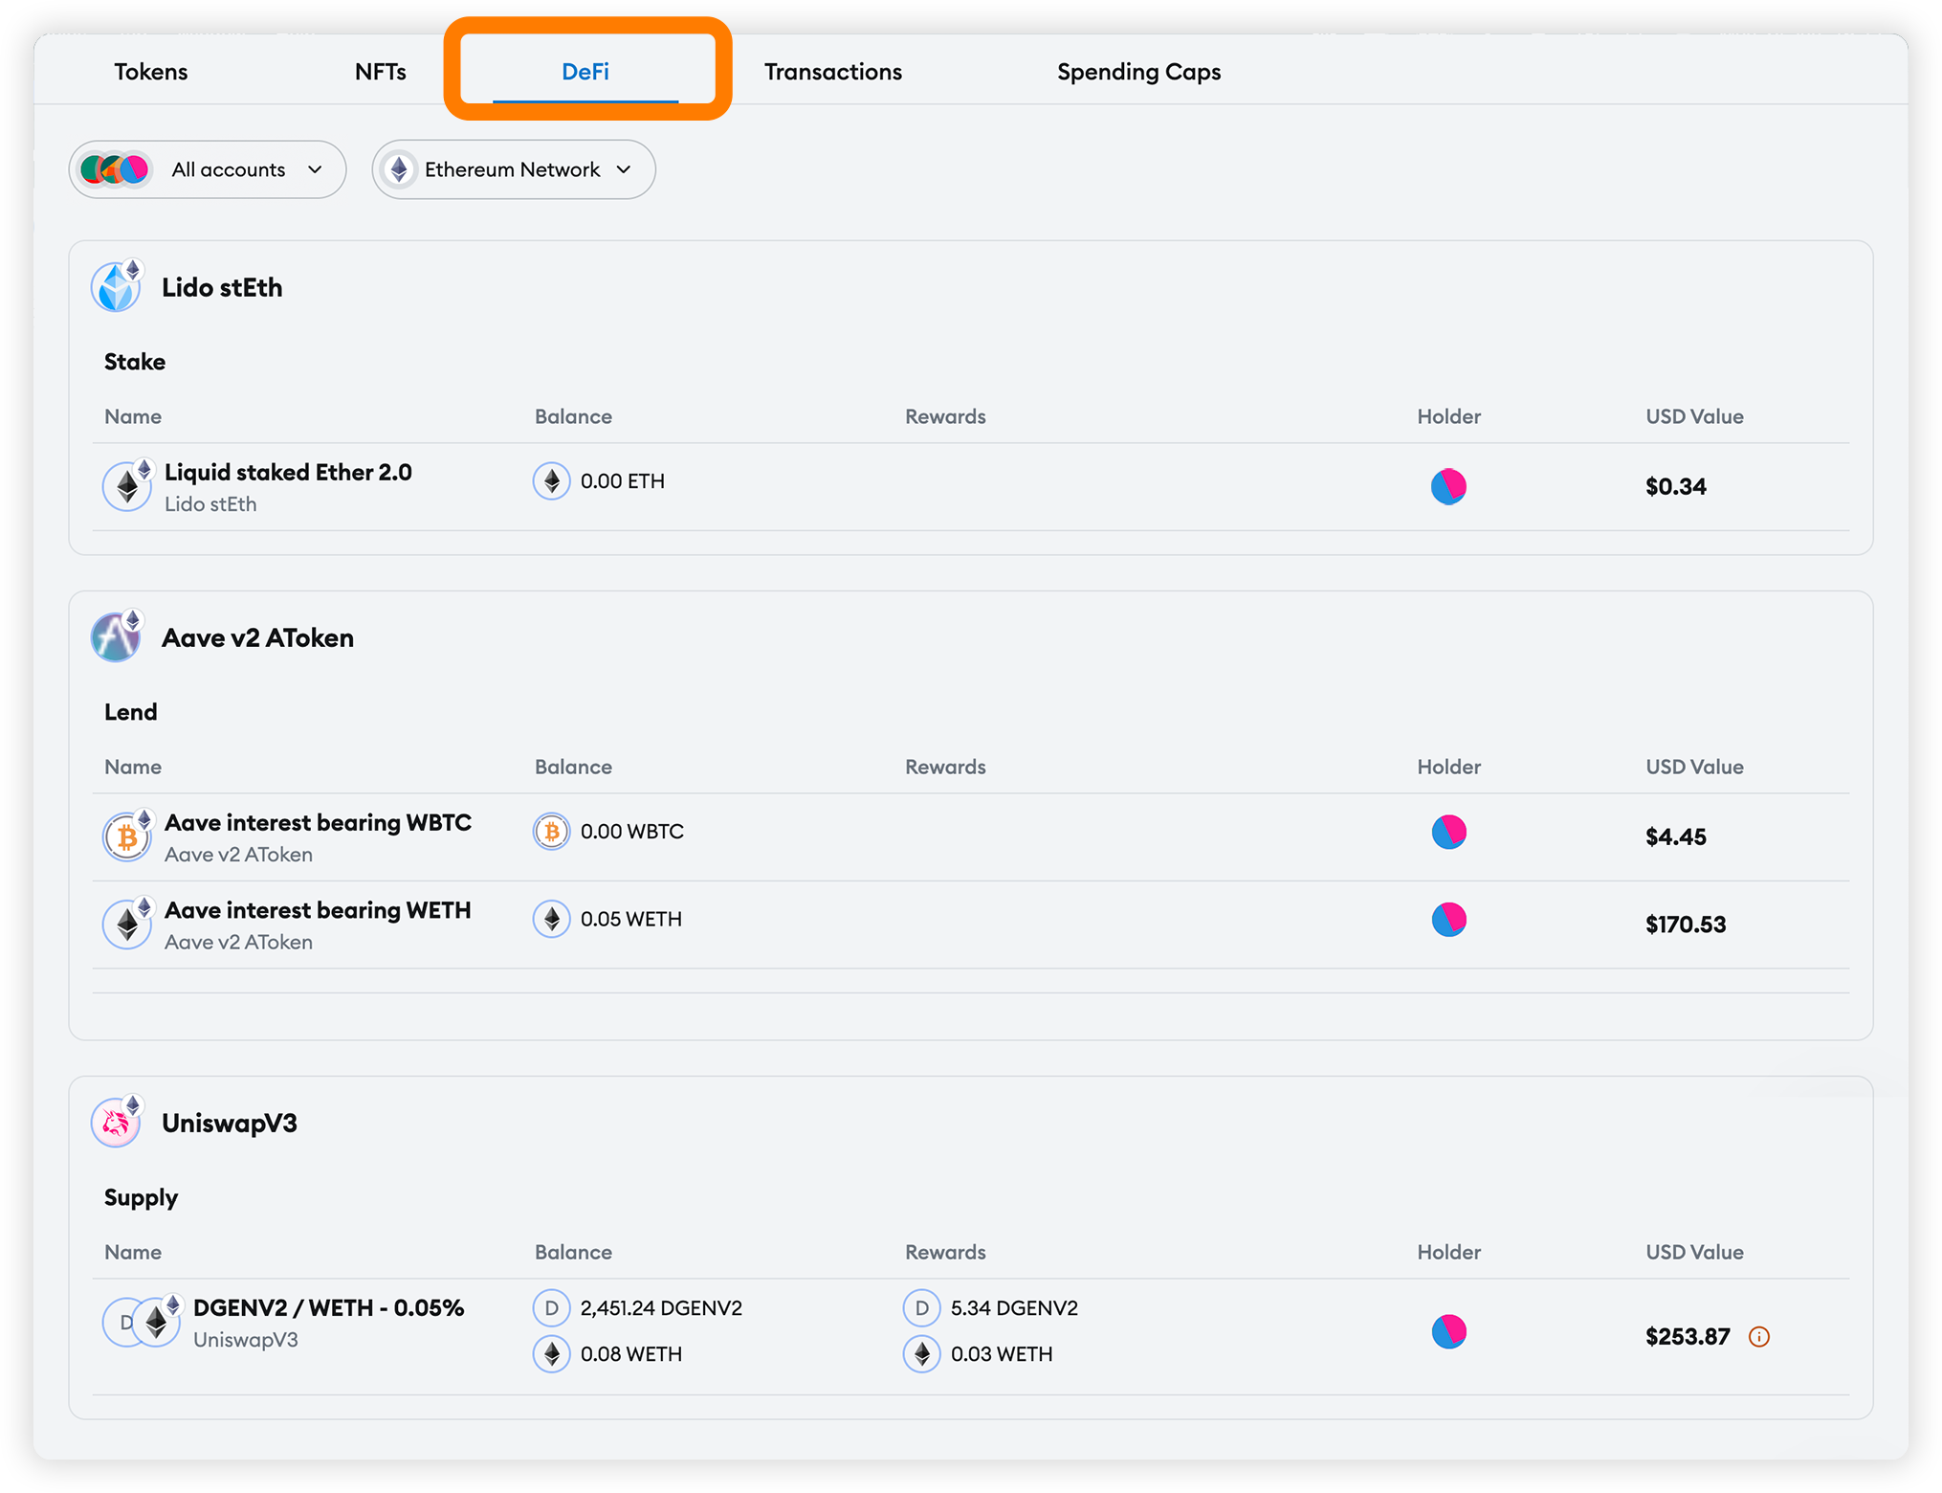The height and width of the screenshot is (1493, 1942).
Task: Select the DeFi tab
Action: [585, 72]
